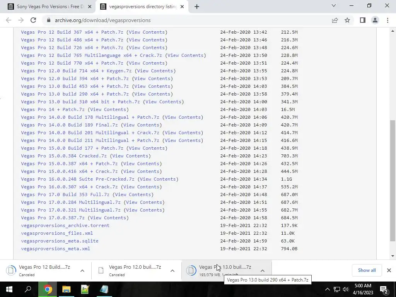Expand options for Vegas Pro 12 Build download

click(82, 271)
